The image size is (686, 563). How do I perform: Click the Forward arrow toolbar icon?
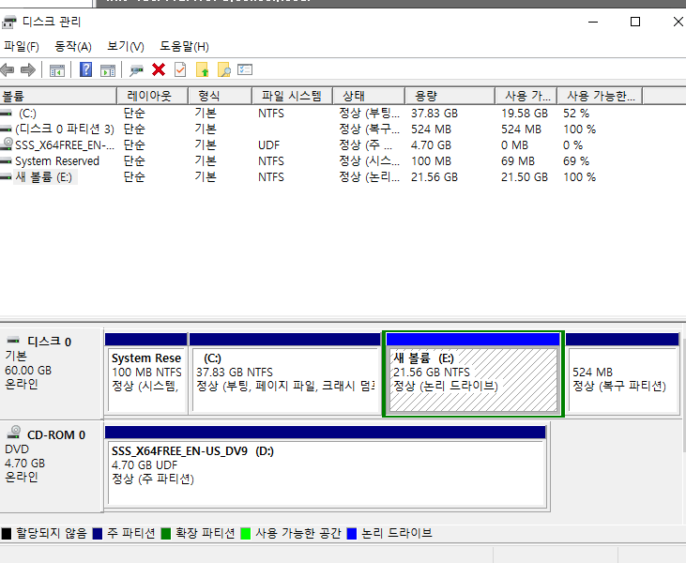(28, 69)
